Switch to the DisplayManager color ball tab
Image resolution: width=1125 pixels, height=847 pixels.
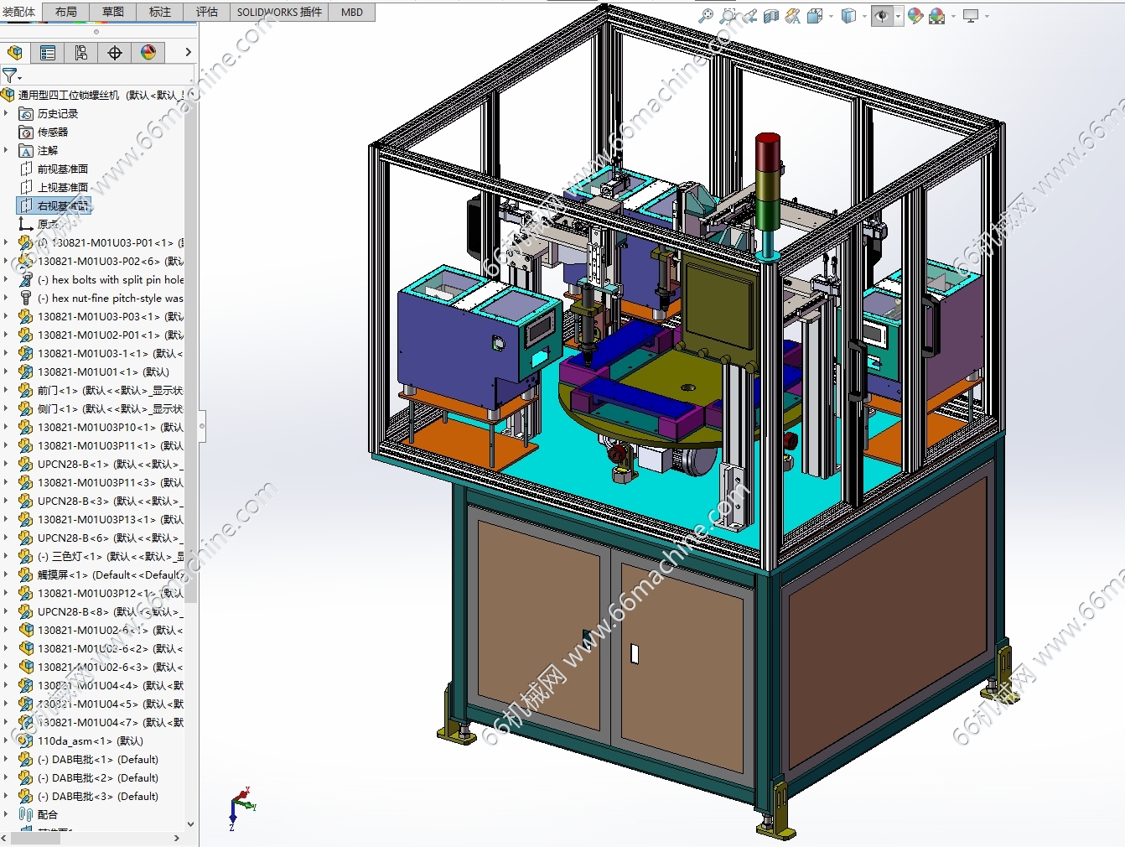click(148, 53)
